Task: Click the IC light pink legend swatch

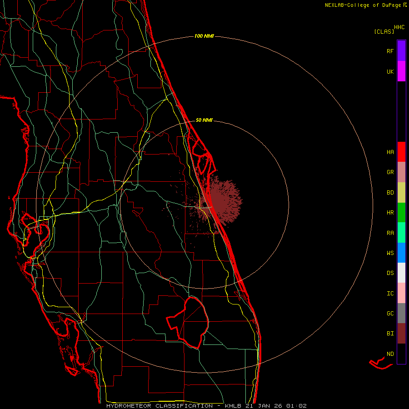Action: pos(401,293)
